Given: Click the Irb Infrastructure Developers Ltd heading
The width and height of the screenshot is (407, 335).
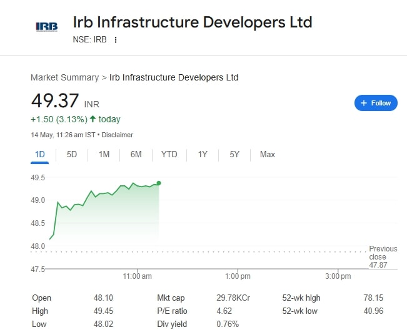Looking at the screenshot, I should point(193,22).
